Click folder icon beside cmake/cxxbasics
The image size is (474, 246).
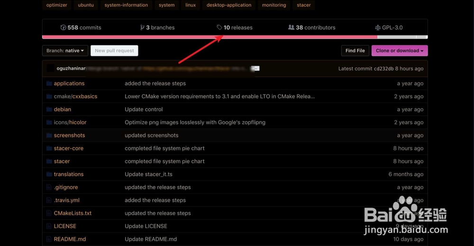49,96
